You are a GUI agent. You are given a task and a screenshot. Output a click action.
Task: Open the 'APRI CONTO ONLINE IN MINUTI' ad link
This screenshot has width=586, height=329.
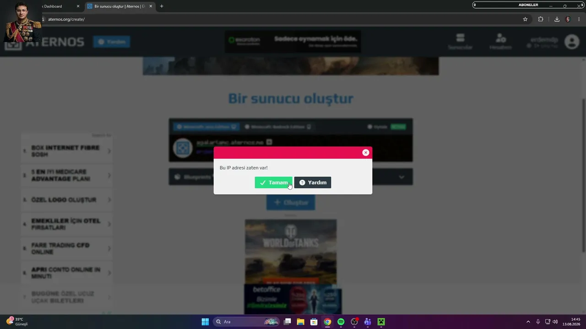[67, 273]
